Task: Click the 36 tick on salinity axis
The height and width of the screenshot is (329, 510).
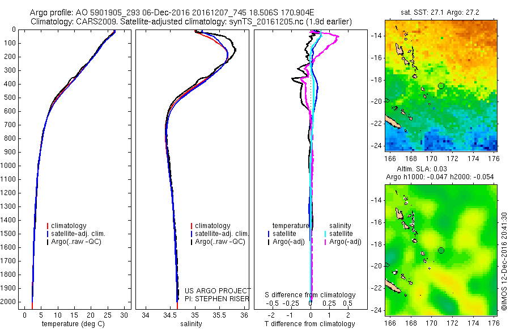Action: [244, 315]
